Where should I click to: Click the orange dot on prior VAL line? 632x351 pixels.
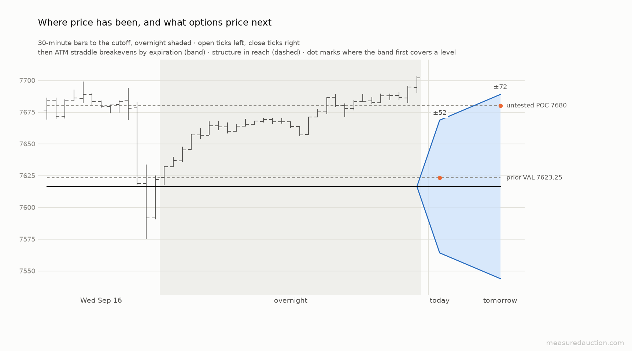point(440,178)
